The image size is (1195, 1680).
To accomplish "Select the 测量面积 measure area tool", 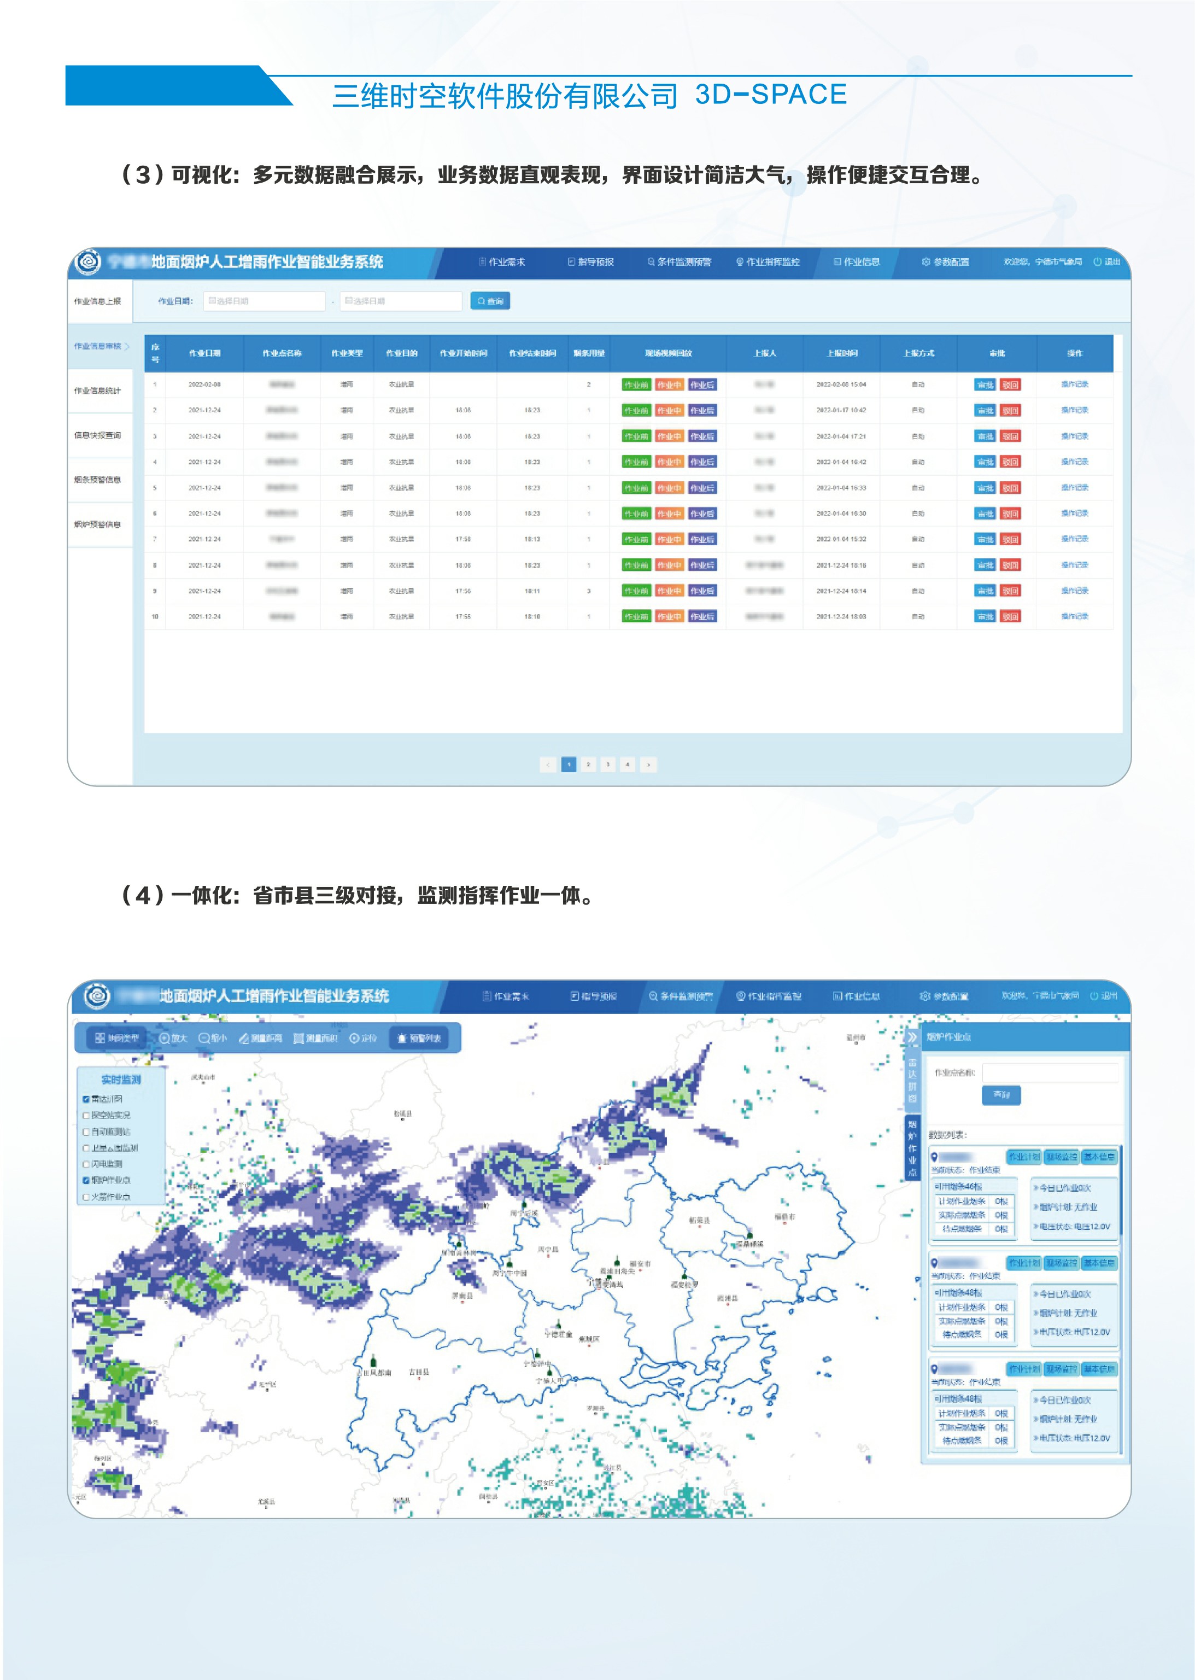I will coord(315,1038).
